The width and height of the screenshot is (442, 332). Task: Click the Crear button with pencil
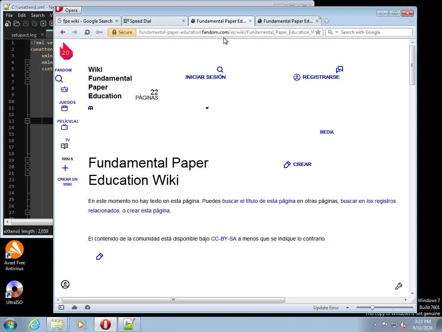[x=297, y=164]
